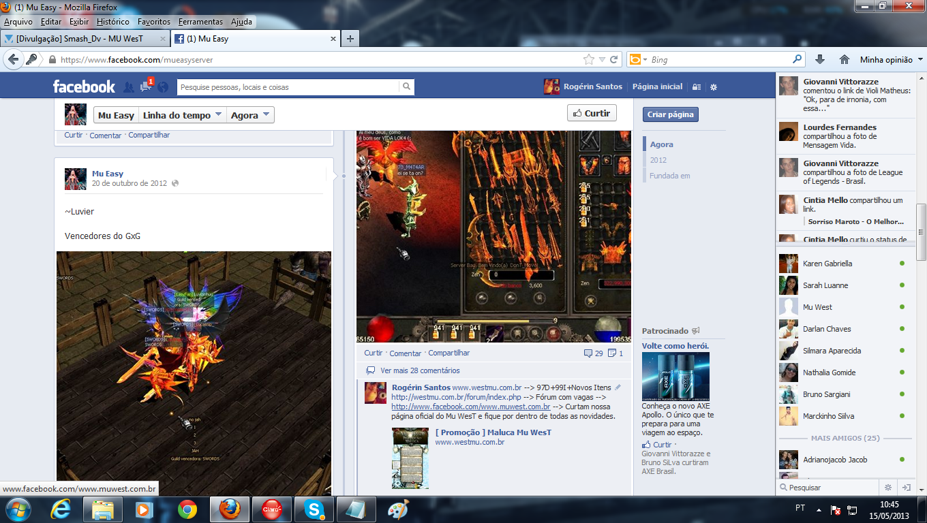Open Skype from taskbar
The image size is (927, 523).
pos(314,509)
